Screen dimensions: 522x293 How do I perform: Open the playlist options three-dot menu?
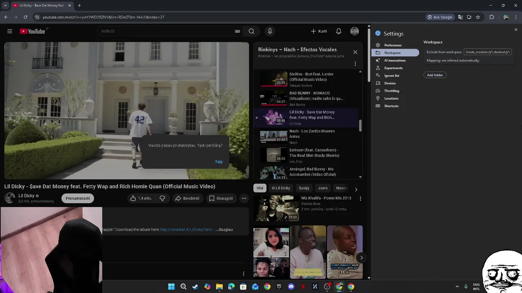(355, 64)
